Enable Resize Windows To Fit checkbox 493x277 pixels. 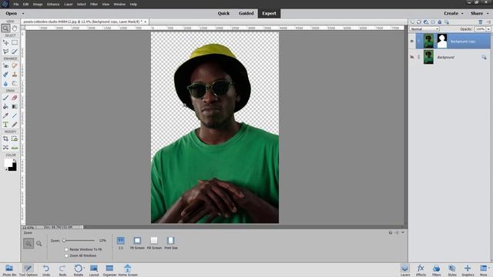tap(66, 249)
